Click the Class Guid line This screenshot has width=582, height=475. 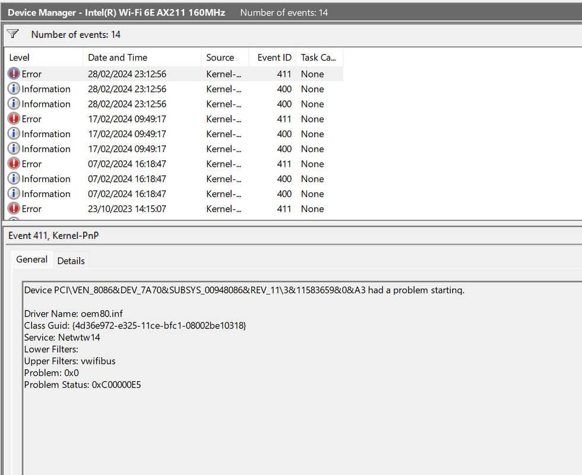135,325
